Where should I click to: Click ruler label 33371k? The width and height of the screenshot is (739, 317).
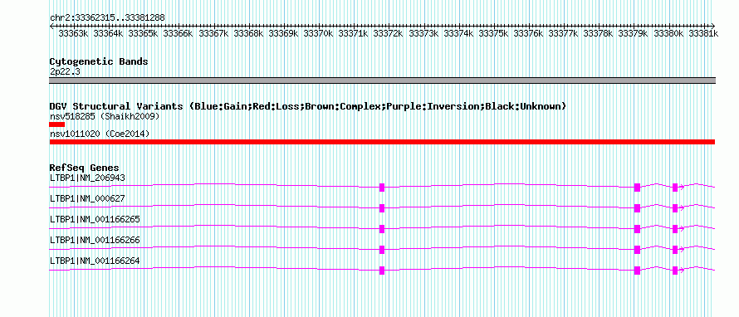[353, 33]
